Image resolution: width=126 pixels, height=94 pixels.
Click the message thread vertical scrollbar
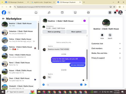click(x=87, y=64)
